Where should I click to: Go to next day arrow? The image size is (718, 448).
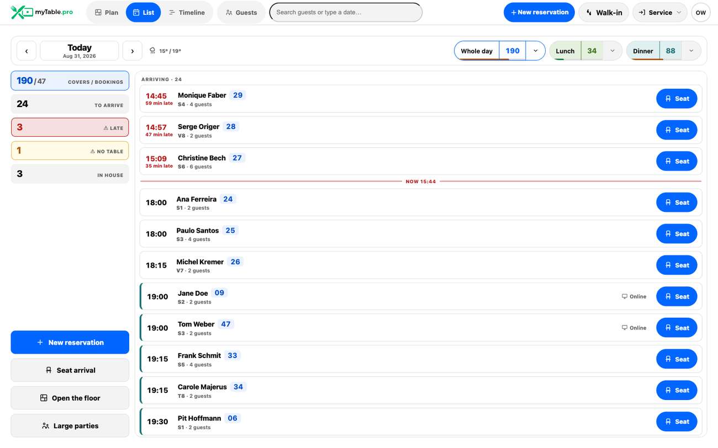click(x=132, y=51)
